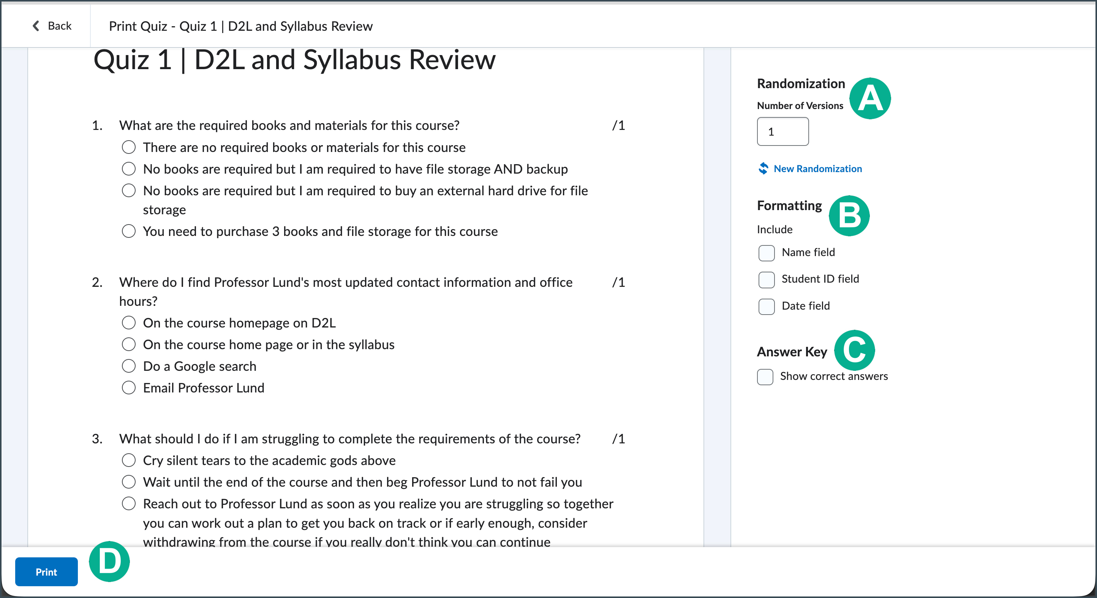This screenshot has height=598, width=1097.
Task: Click the page header 'Print Quiz - Quiz 1' title
Action: coord(240,26)
